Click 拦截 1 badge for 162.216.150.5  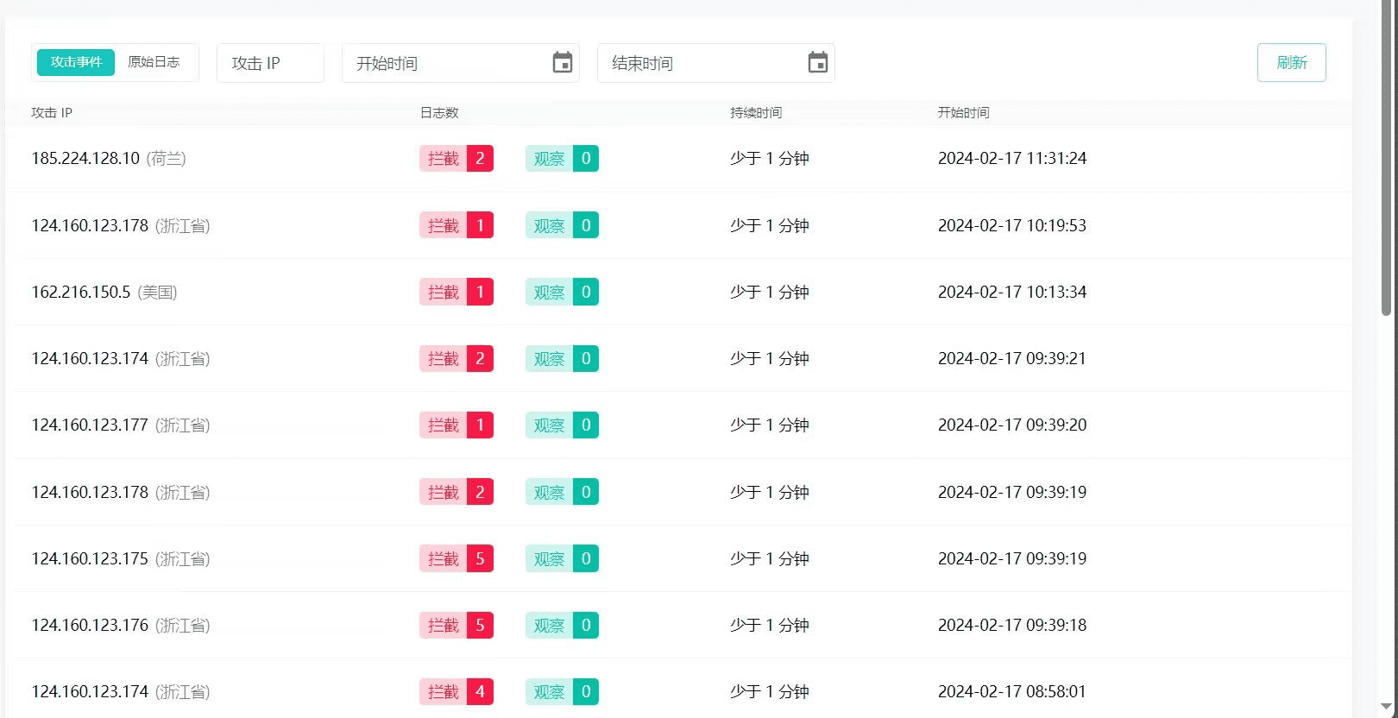coord(457,293)
